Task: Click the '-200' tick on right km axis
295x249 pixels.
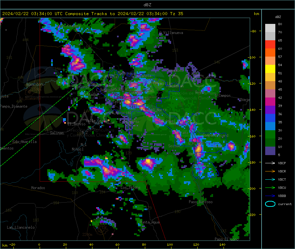Action: [252, 188]
